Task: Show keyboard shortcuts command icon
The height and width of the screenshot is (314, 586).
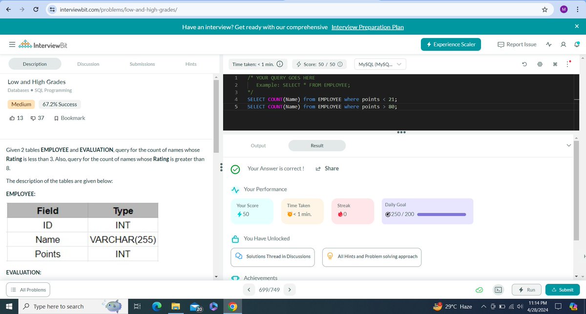Action: [556, 64]
